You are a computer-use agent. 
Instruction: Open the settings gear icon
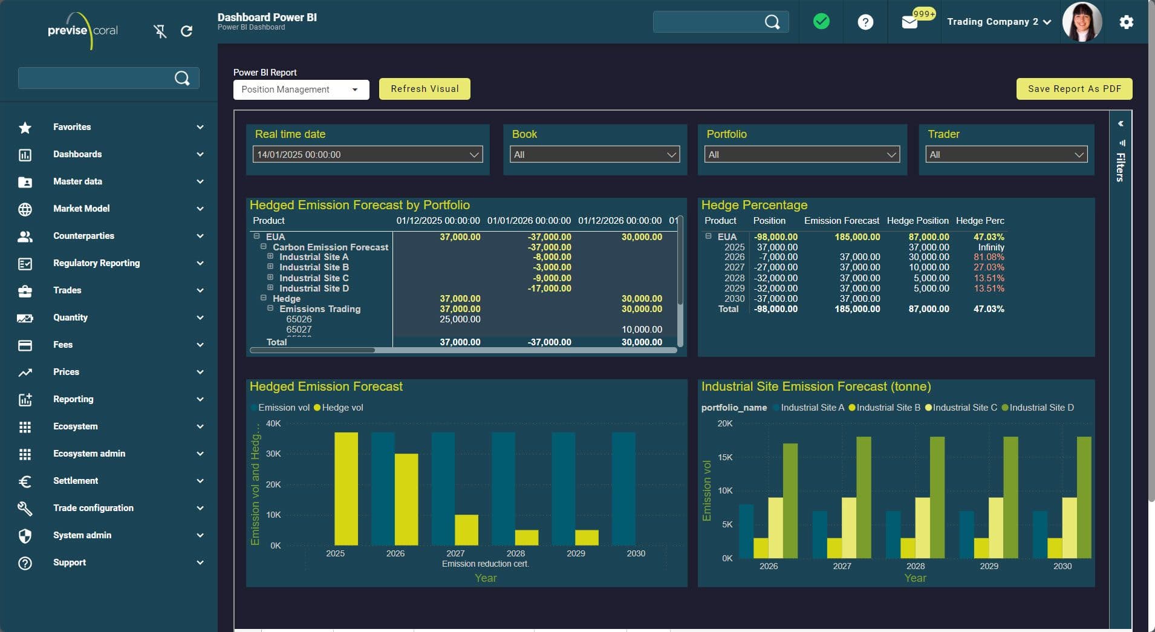pyautogui.click(x=1126, y=22)
